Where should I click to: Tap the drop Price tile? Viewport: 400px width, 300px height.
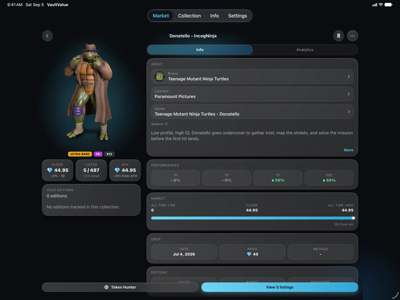252,252
